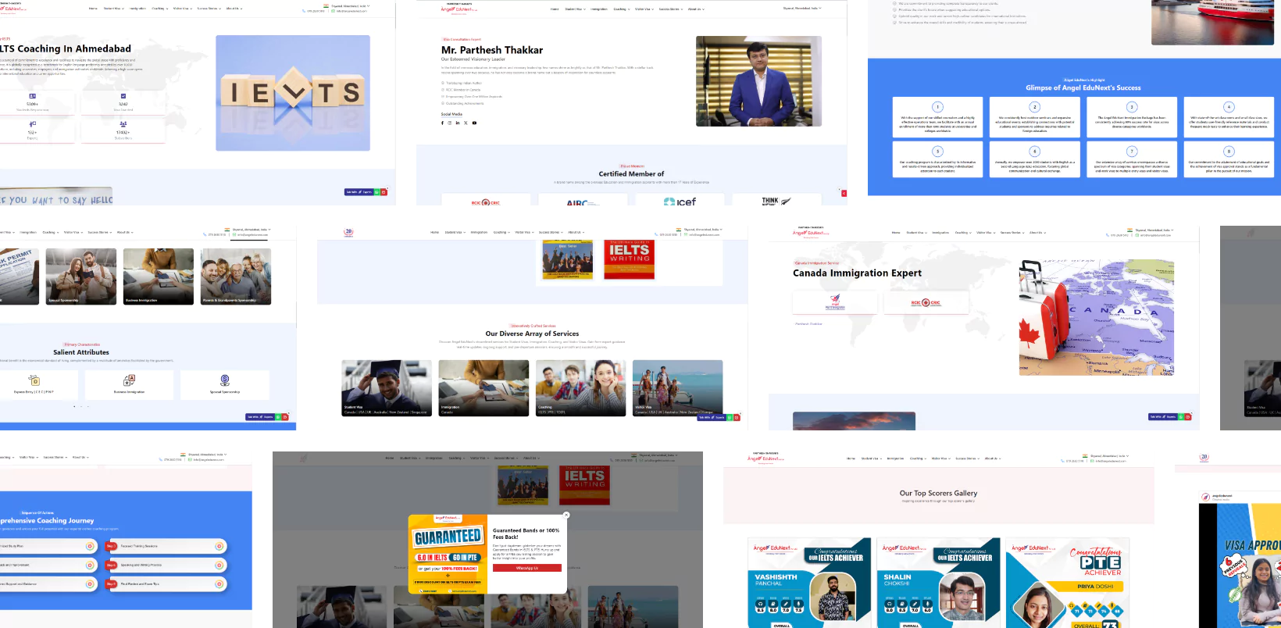Click the icef logo under Certified Member of
The width and height of the screenshot is (1281, 628).
tap(680, 202)
